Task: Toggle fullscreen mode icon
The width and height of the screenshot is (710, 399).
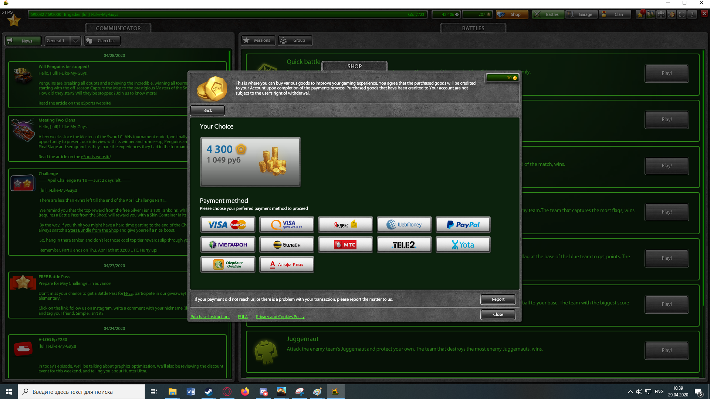Action: [x=682, y=14]
